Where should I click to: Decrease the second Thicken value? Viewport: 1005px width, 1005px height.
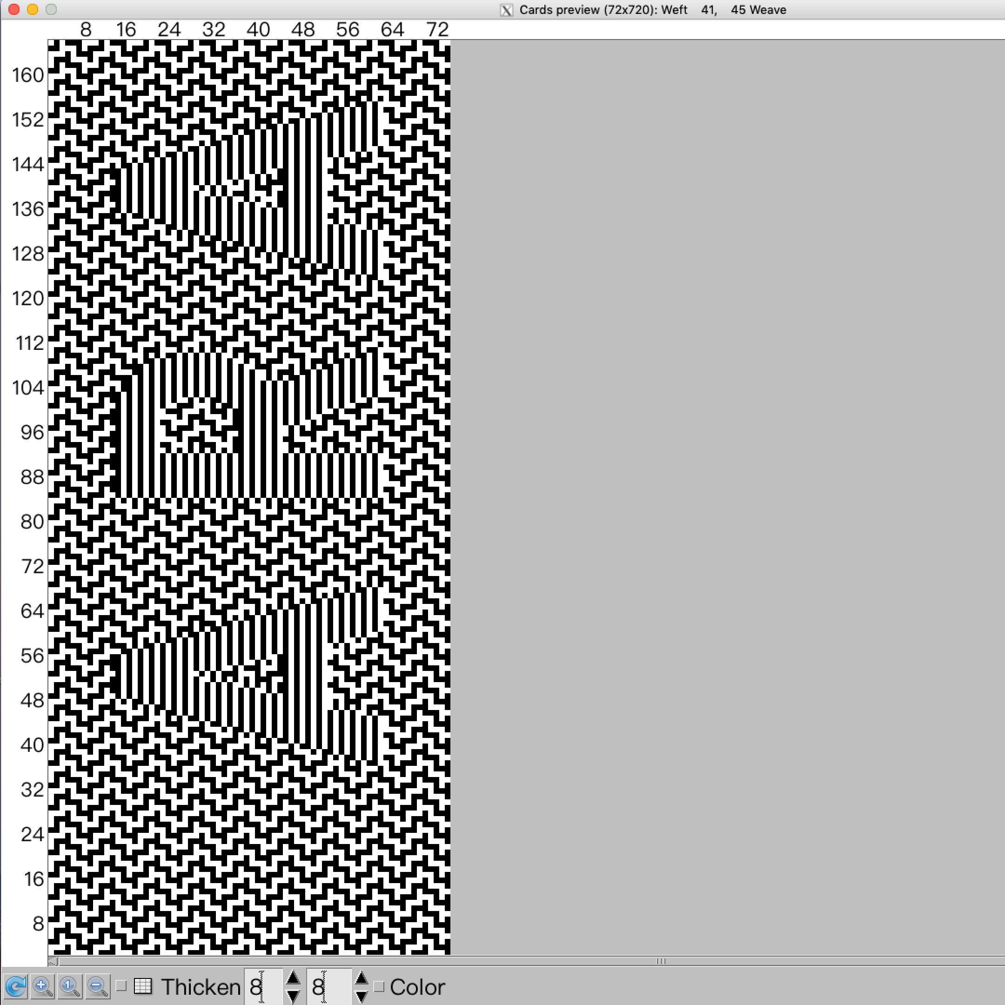tap(362, 996)
